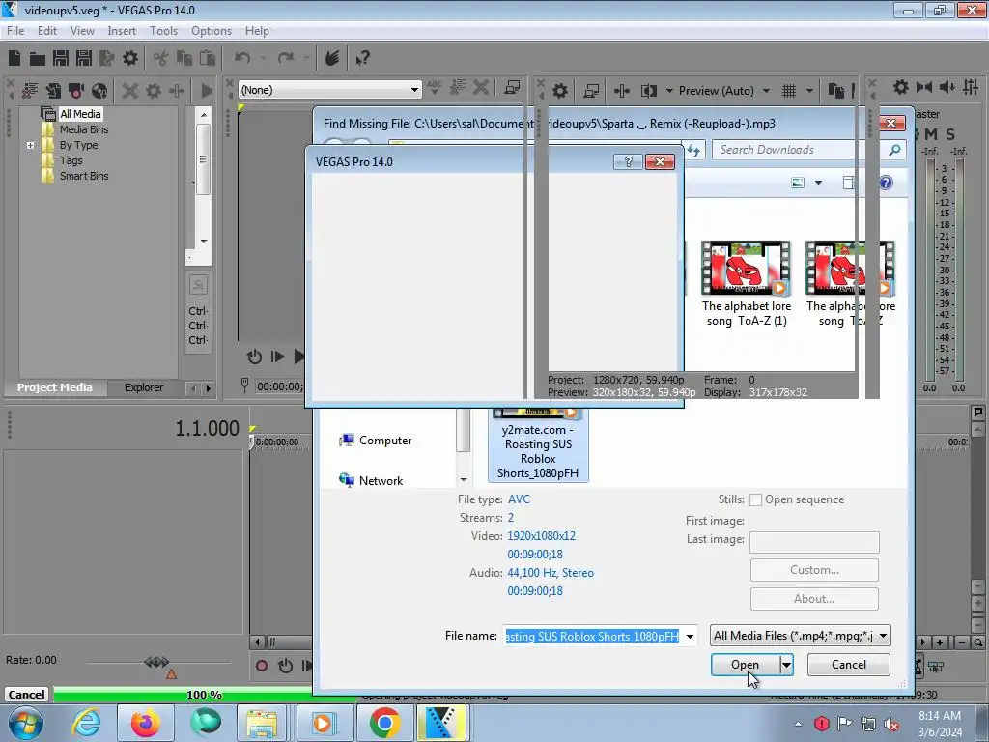
Task: Click the playback Rate slider handle
Action: click(x=156, y=662)
